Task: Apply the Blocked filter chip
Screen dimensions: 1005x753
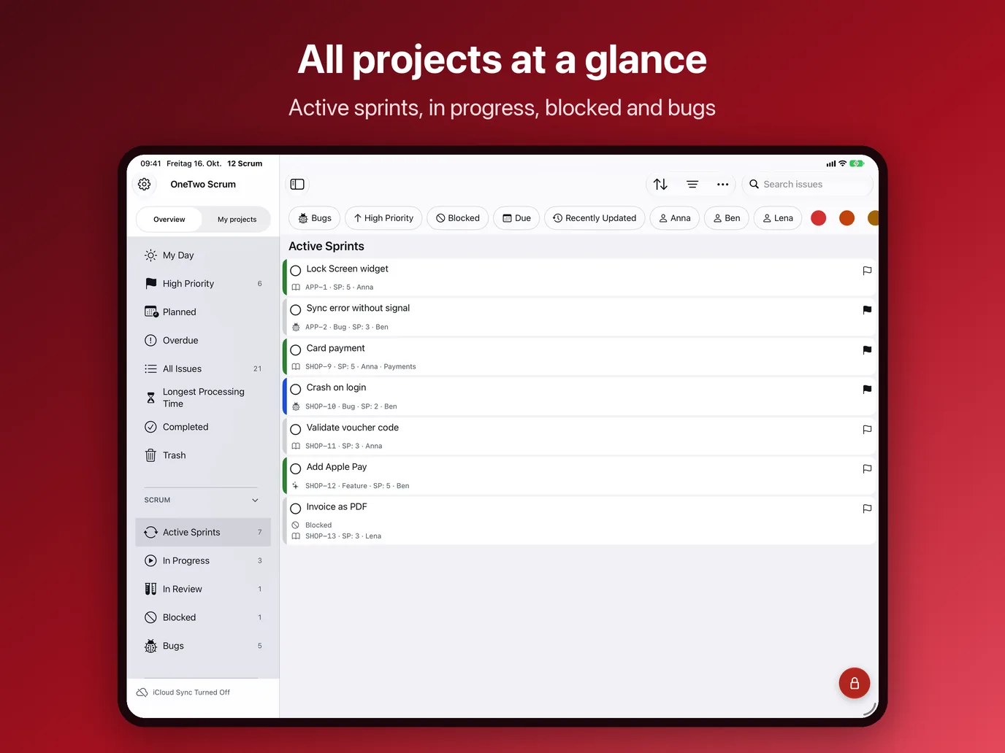Action: [x=458, y=218]
